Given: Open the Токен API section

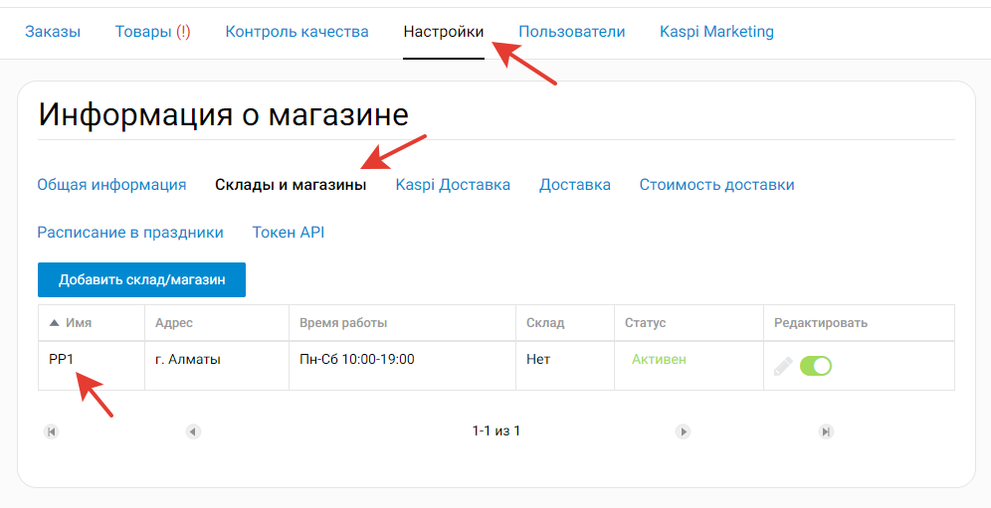Looking at the screenshot, I should (x=289, y=233).
